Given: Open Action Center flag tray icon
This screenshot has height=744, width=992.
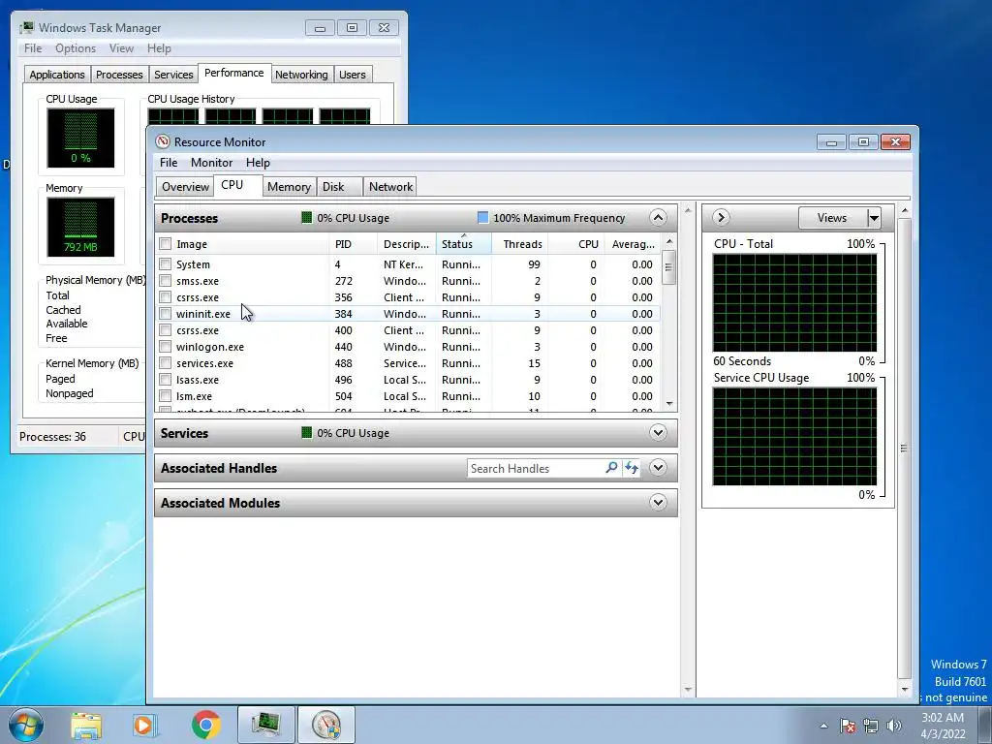Looking at the screenshot, I should (848, 726).
